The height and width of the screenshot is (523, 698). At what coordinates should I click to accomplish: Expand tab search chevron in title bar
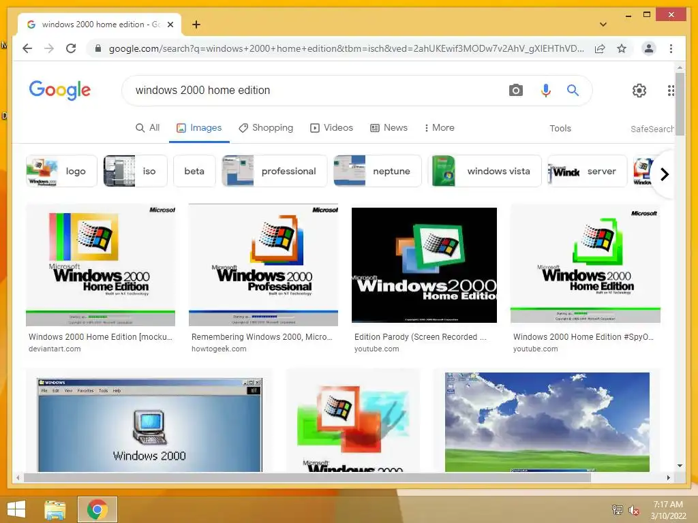(x=603, y=25)
